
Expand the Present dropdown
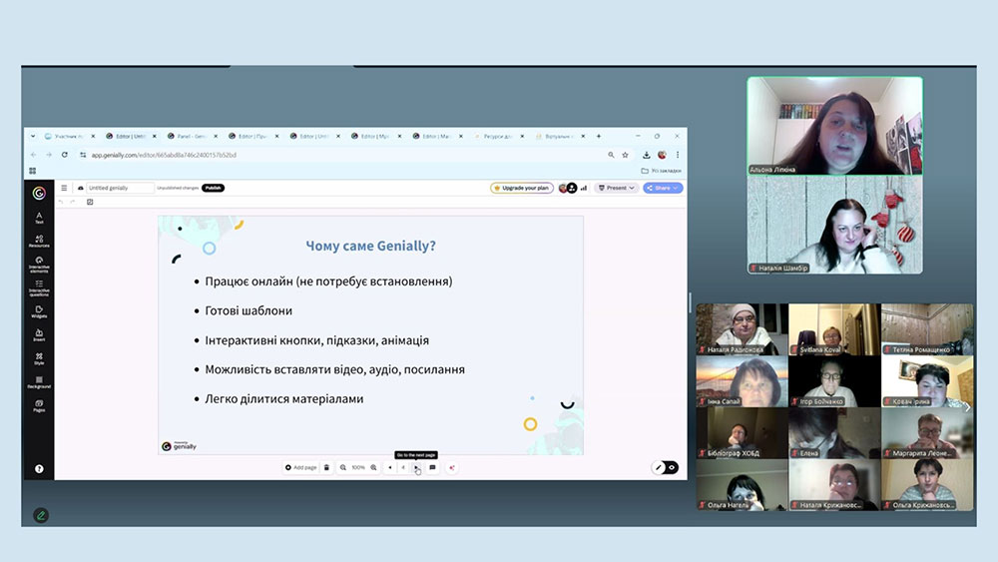pyautogui.click(x=616, y=188)
